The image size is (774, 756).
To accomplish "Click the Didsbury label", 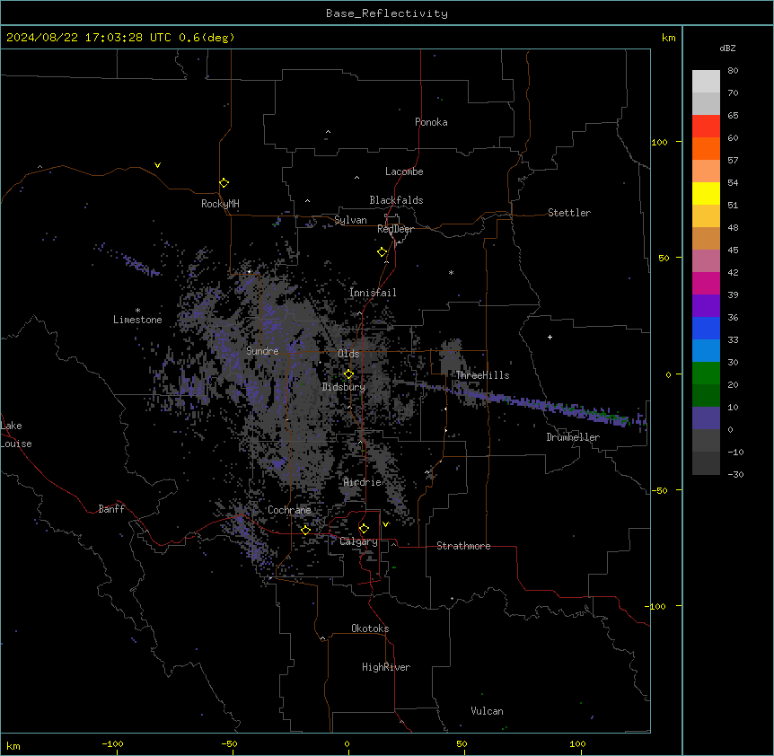I will pyautogui.click(x=344, y=387).
